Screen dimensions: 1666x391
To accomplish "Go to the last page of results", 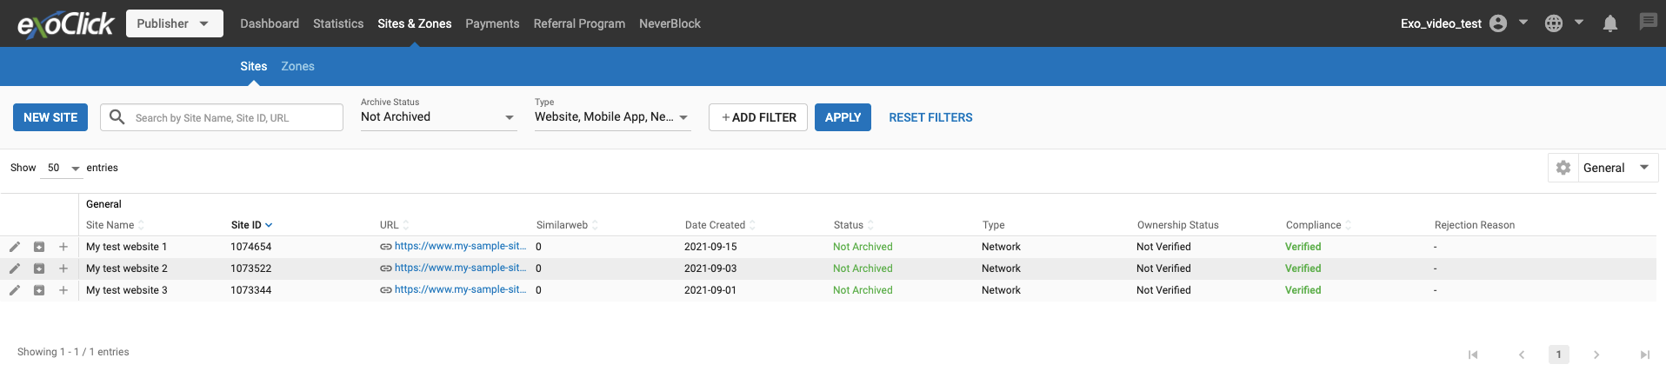I will coord(1644,355).
